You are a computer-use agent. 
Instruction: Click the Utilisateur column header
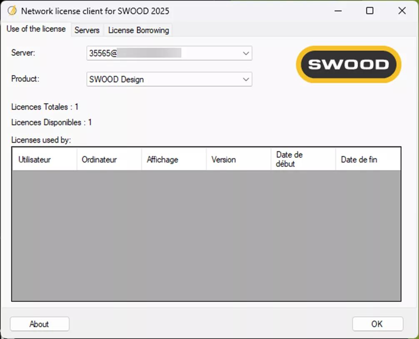coord(44,159)
